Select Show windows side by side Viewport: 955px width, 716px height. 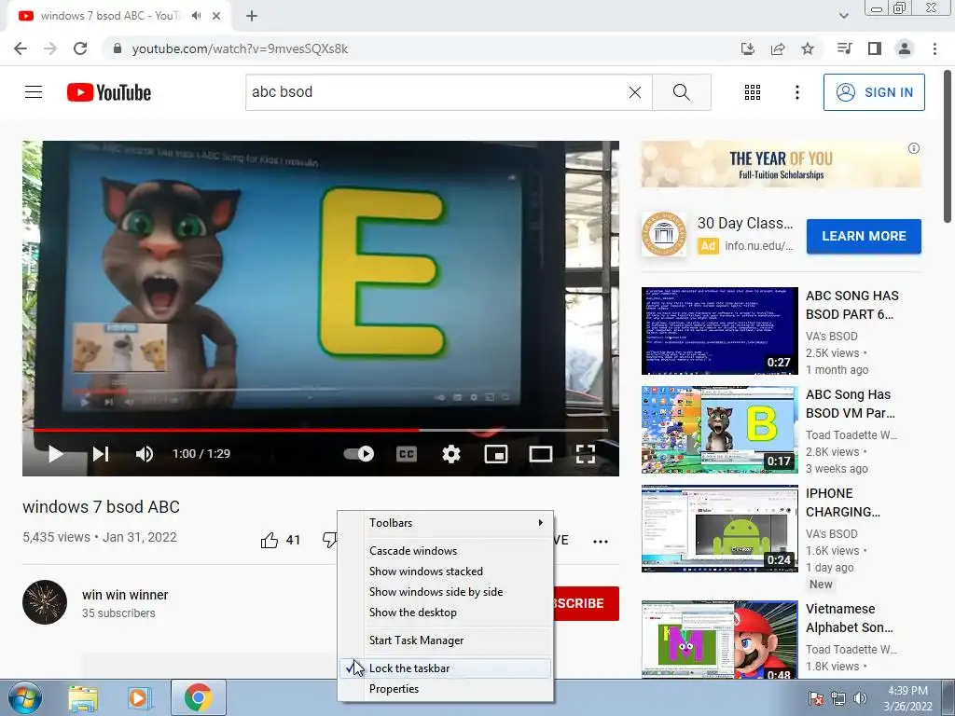coord(446,592)
